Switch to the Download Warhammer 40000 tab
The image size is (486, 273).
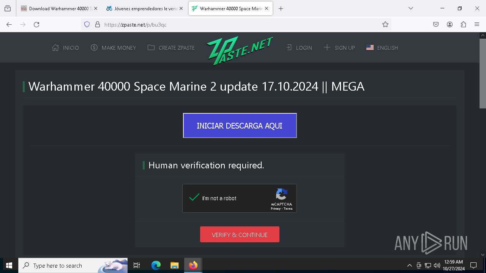(59, 8)
